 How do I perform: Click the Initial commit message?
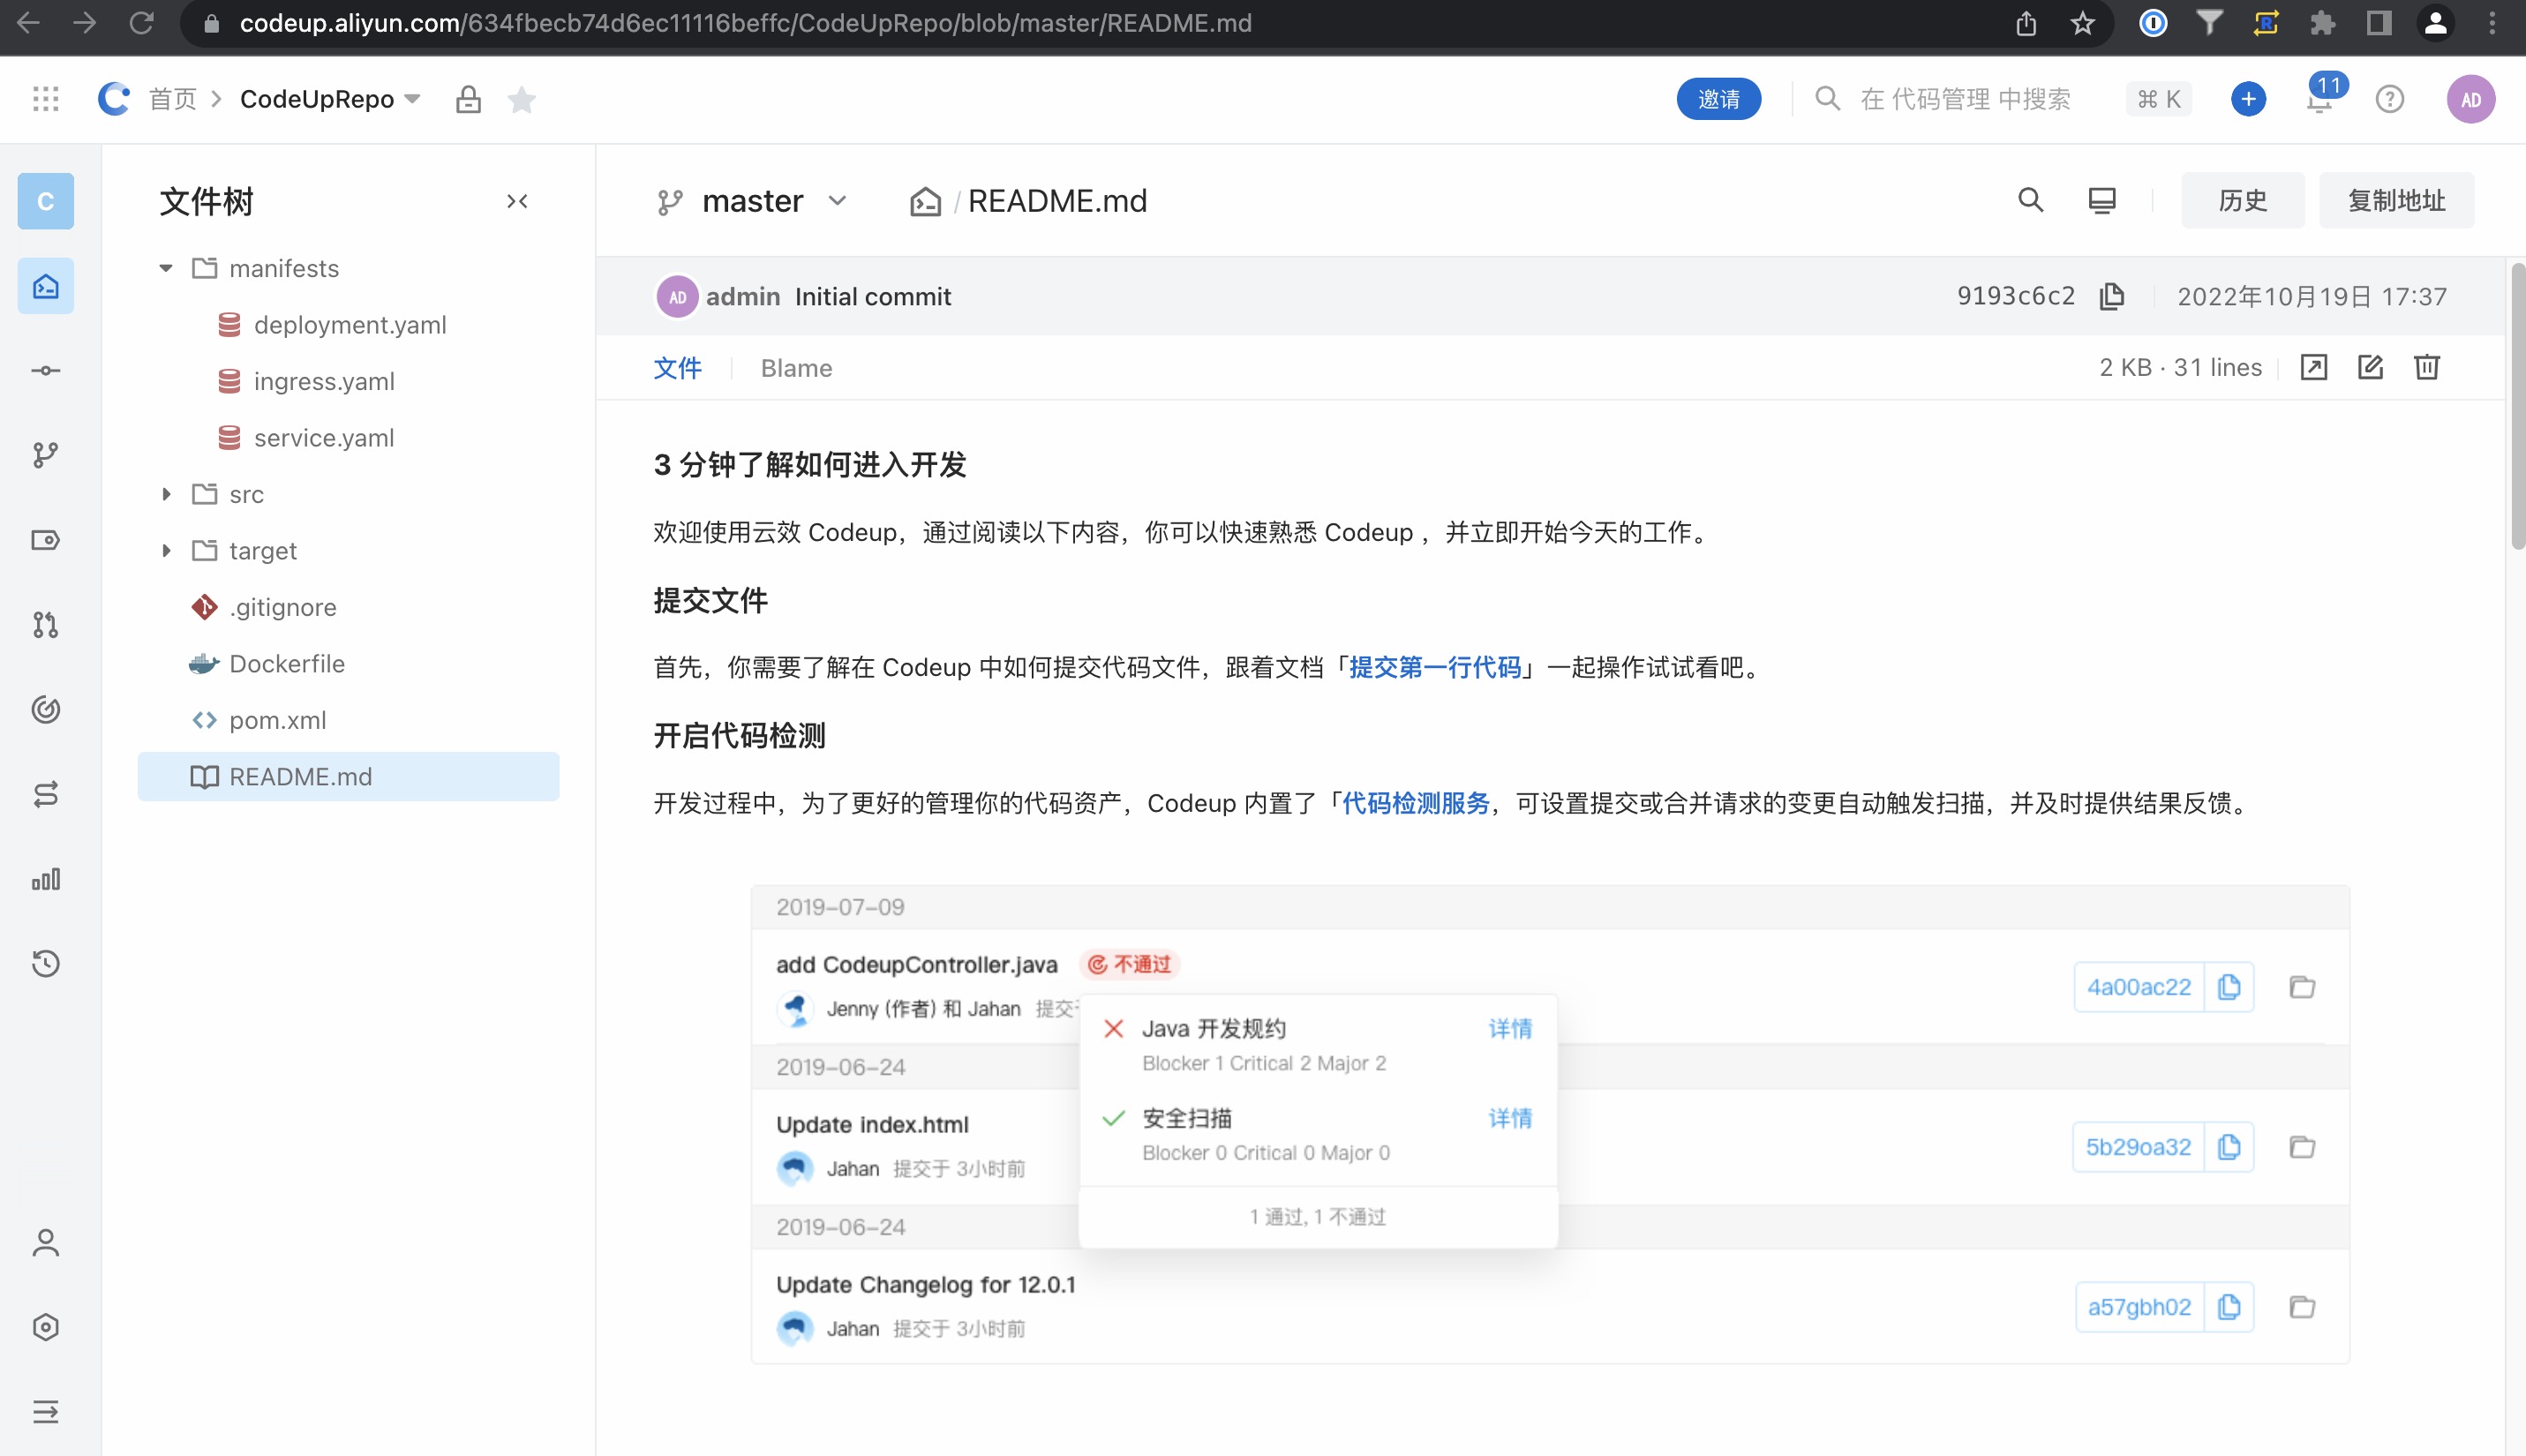point(873,296)
